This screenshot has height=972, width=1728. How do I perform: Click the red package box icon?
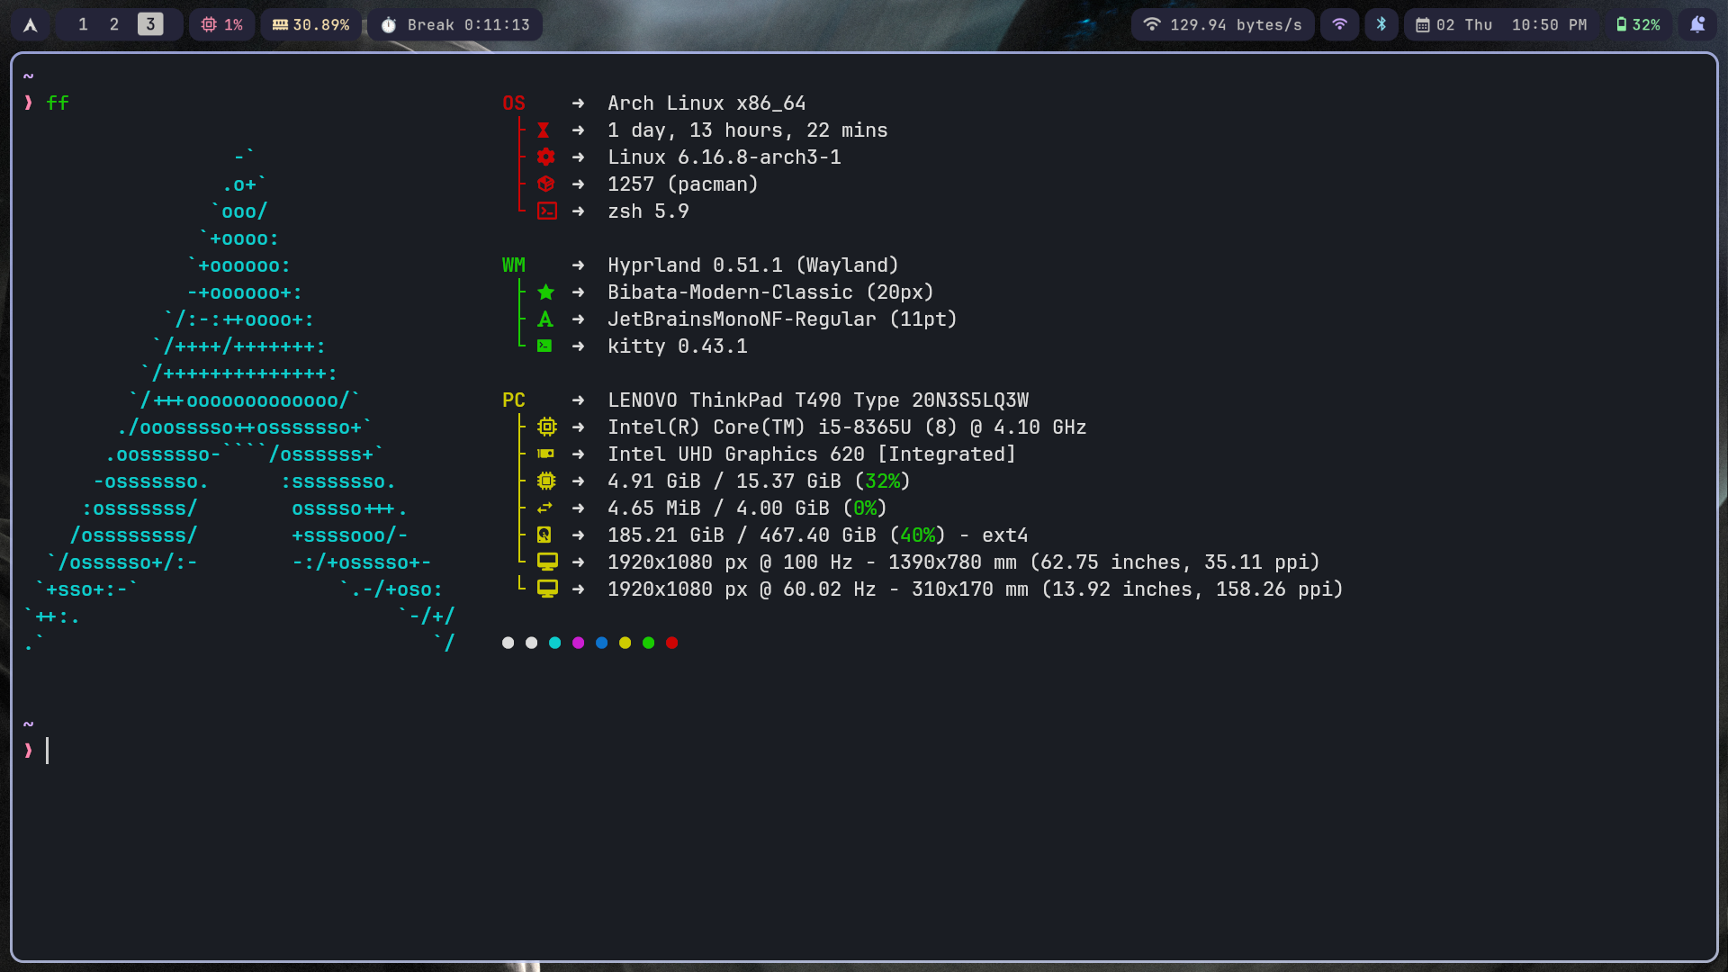[545, 184]
